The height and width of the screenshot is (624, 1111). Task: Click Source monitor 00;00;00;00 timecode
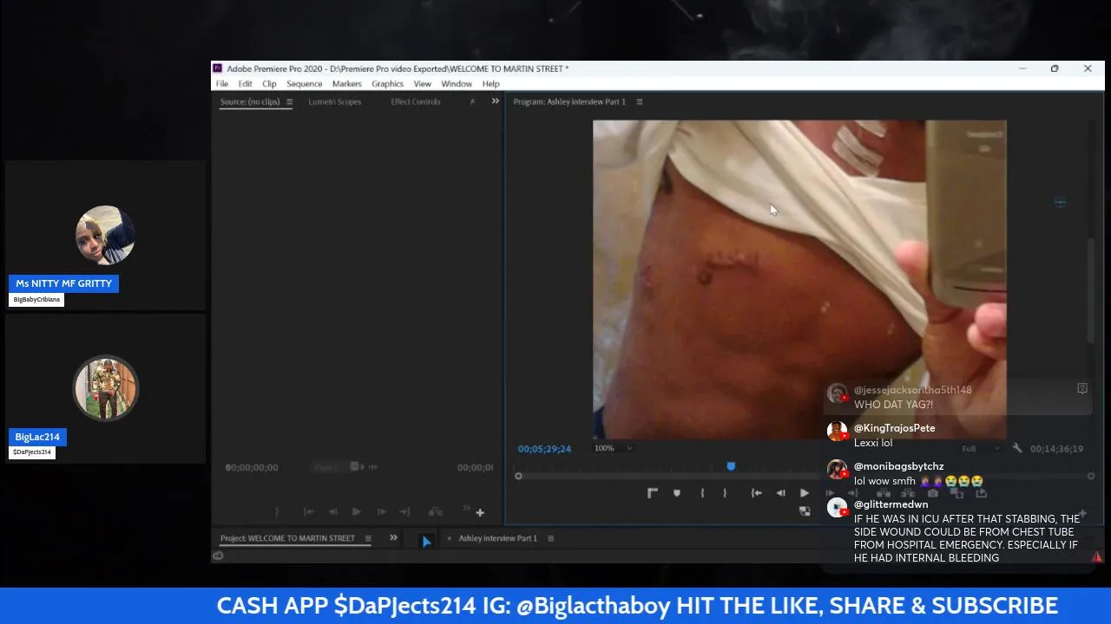[x=252, y=468]
